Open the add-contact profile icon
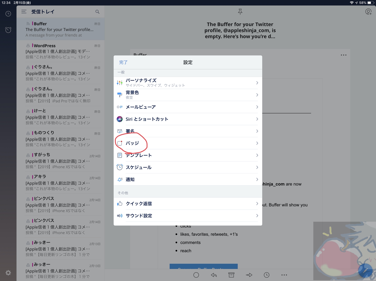 pos(368,12)
